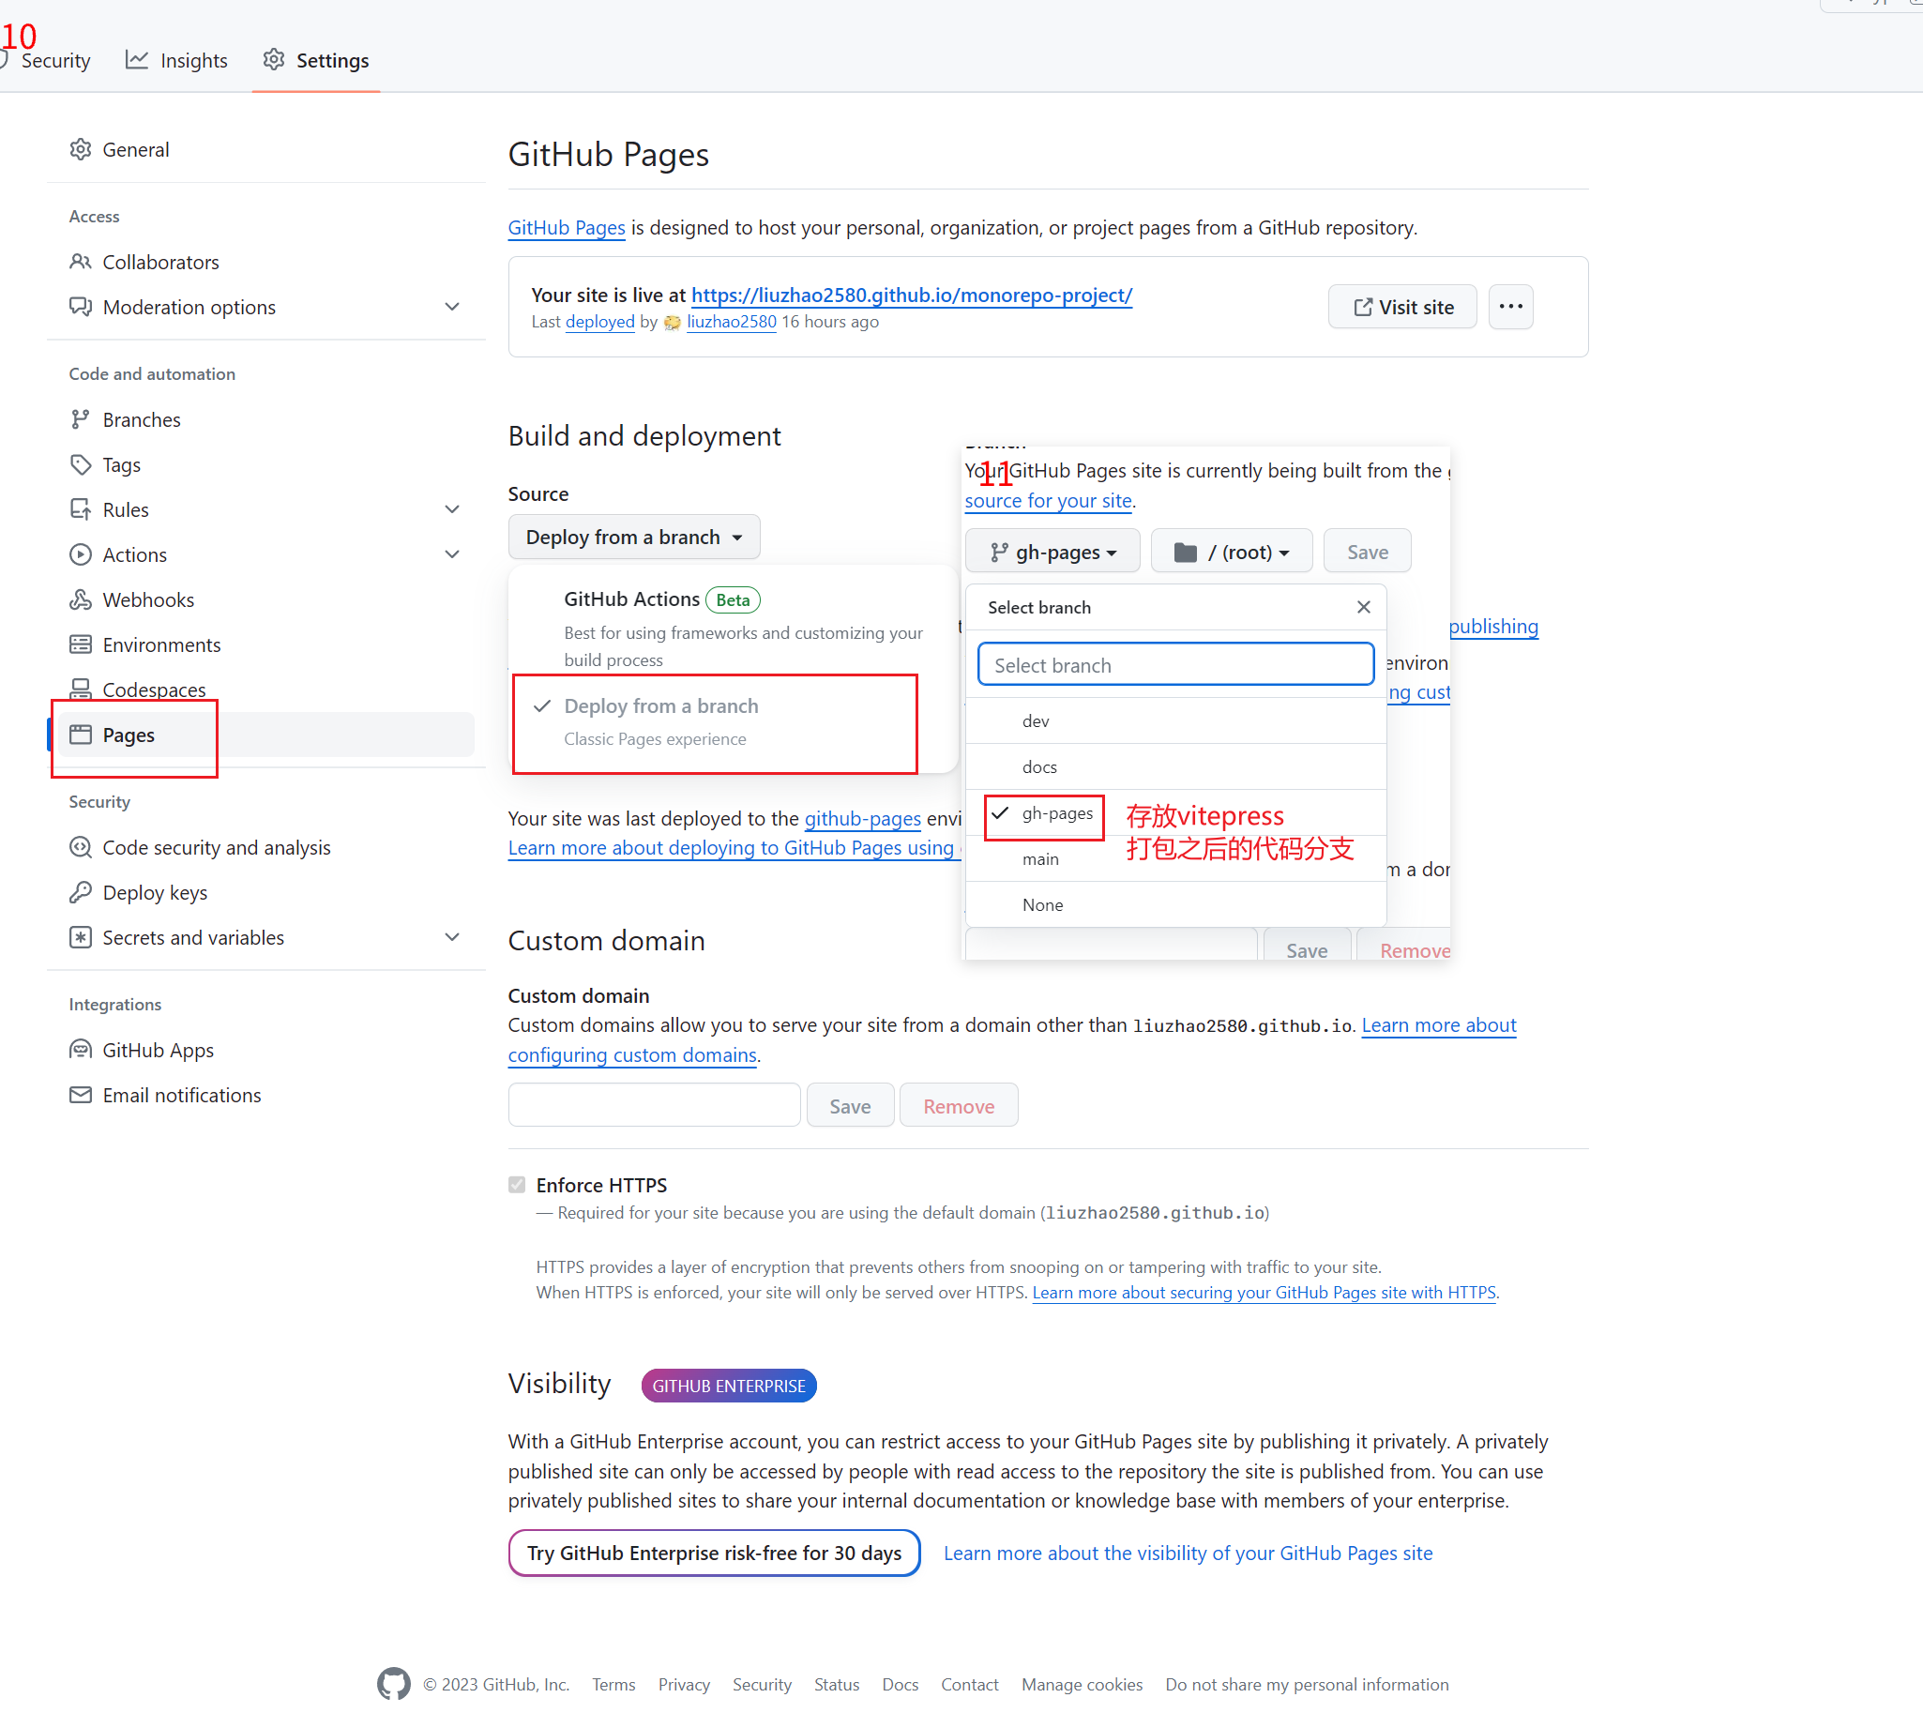Click the Email notifications mail icon
1923x1728 pixels.
pyautogui.click(x=81, y=1095)
